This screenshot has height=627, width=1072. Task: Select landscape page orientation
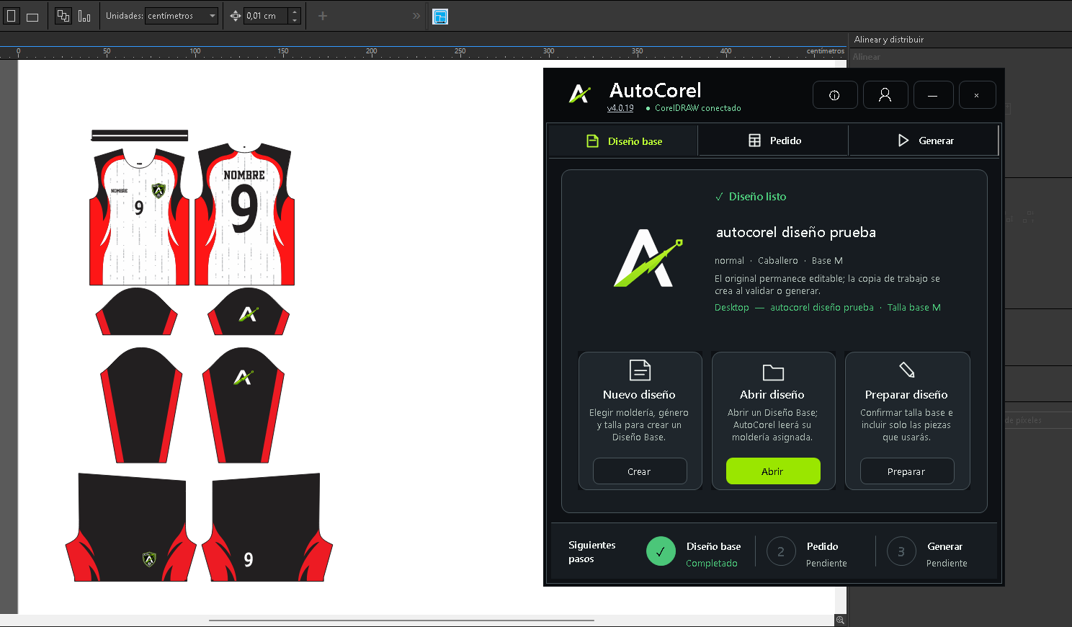[32, 17]
